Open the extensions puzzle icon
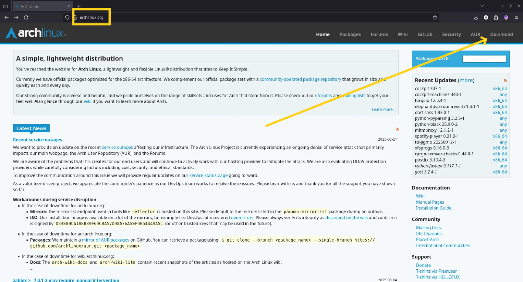The height and width of the screenshot is (282, 523). click(x=496, y=17)
